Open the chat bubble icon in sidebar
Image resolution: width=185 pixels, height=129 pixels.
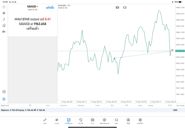click(4, 91)
